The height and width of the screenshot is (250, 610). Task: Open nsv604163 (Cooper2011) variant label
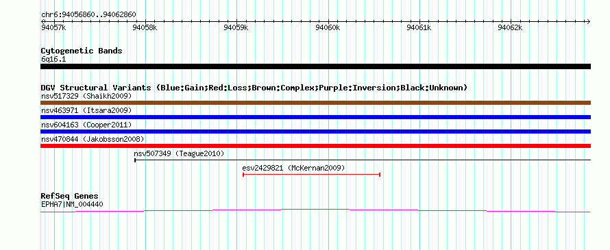click(x=86, y=125)
